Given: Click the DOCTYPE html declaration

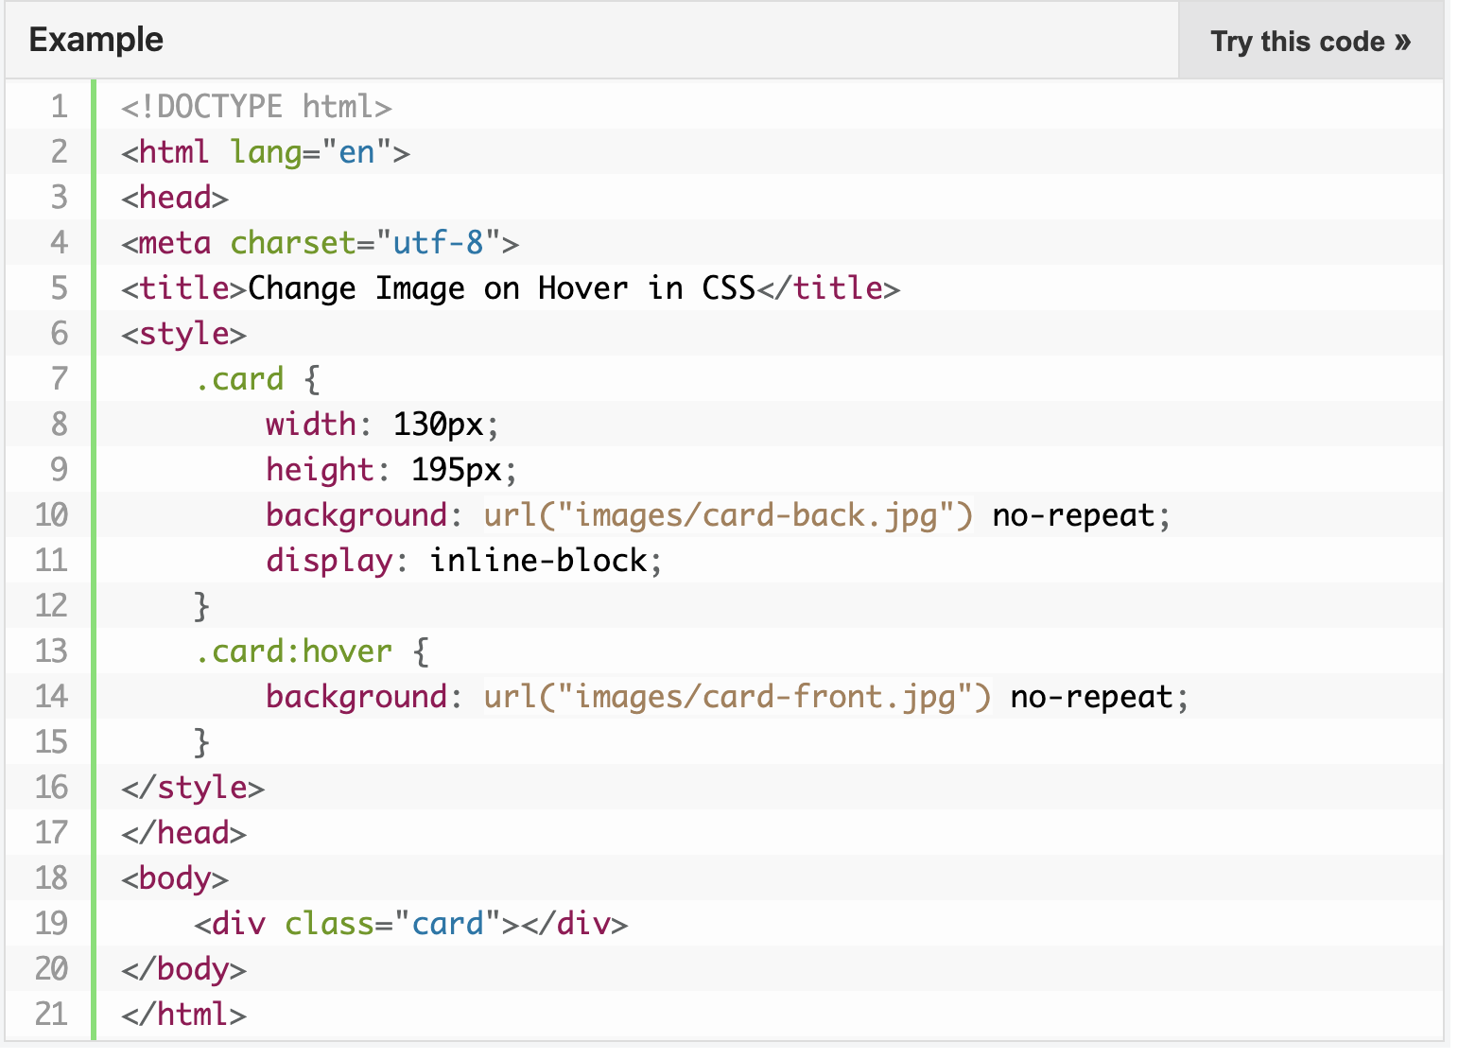Looking at the screenshot, I should [x=256, y=106].
